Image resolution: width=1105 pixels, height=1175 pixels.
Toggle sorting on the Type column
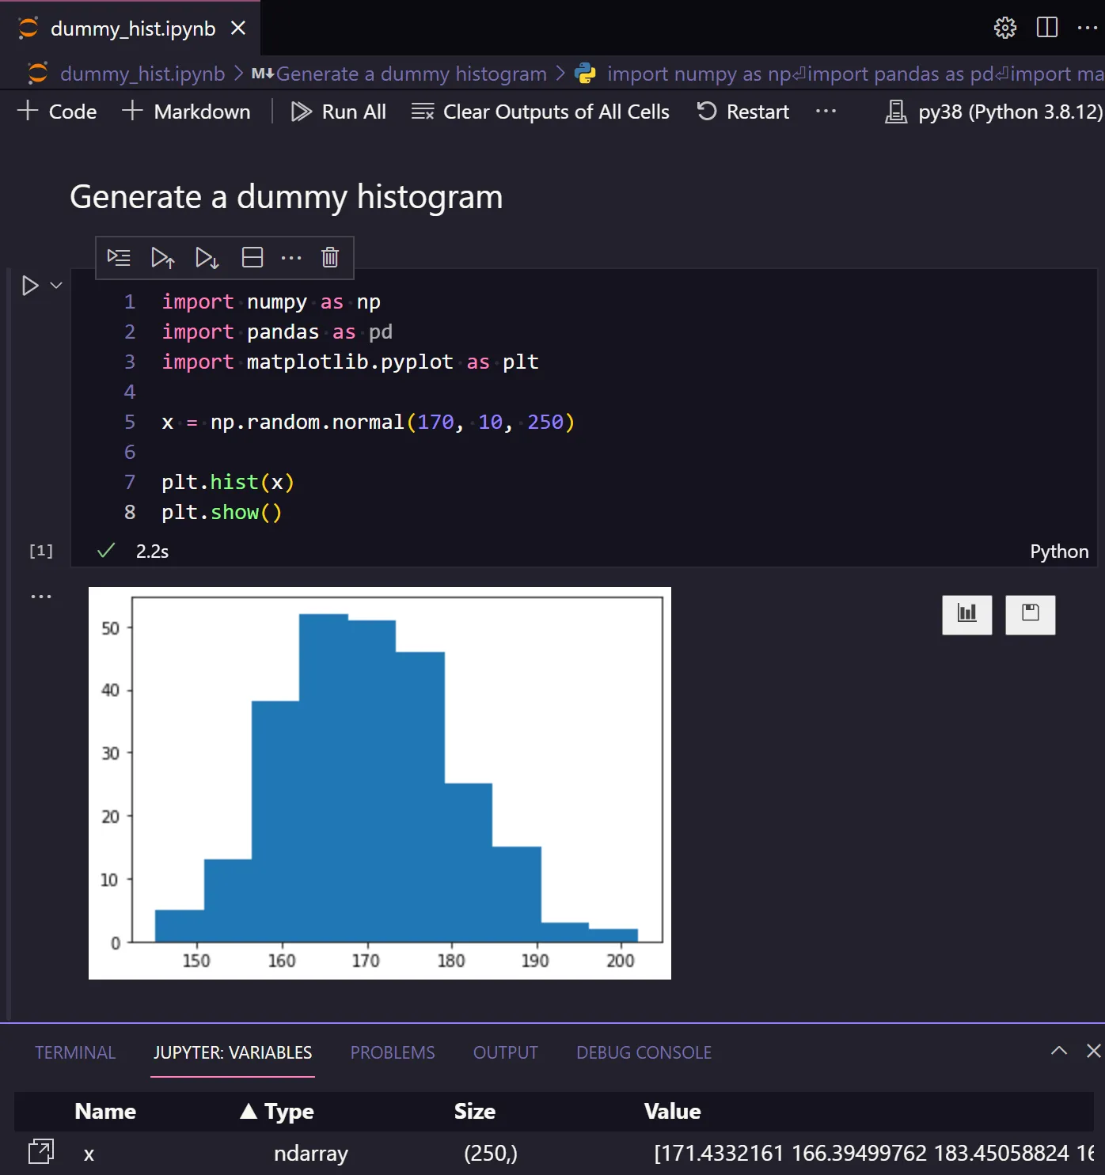(x=275, y=1111)
